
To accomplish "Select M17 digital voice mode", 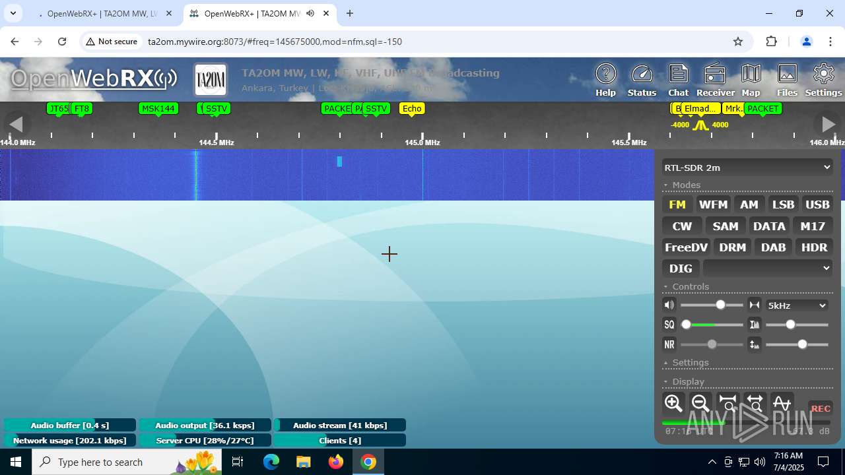I will [x=813, y=226].
